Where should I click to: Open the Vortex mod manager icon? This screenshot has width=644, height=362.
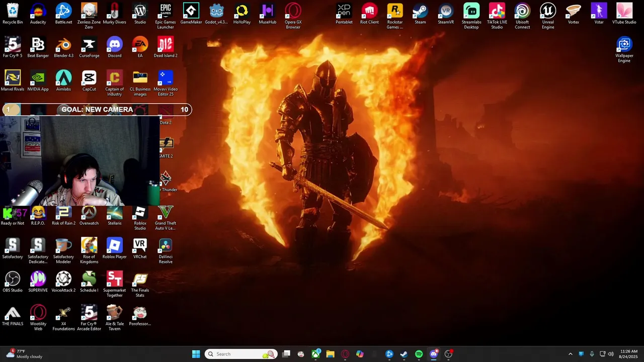573,14
